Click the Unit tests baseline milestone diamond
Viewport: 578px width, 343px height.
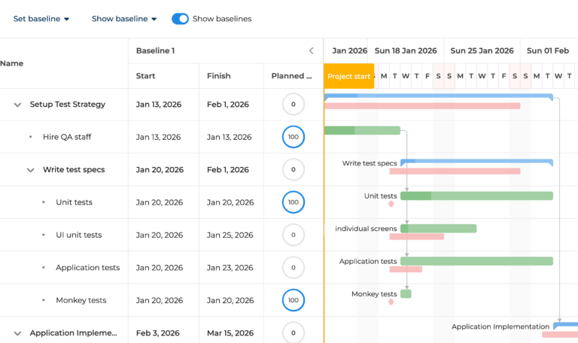click(391, 204)
